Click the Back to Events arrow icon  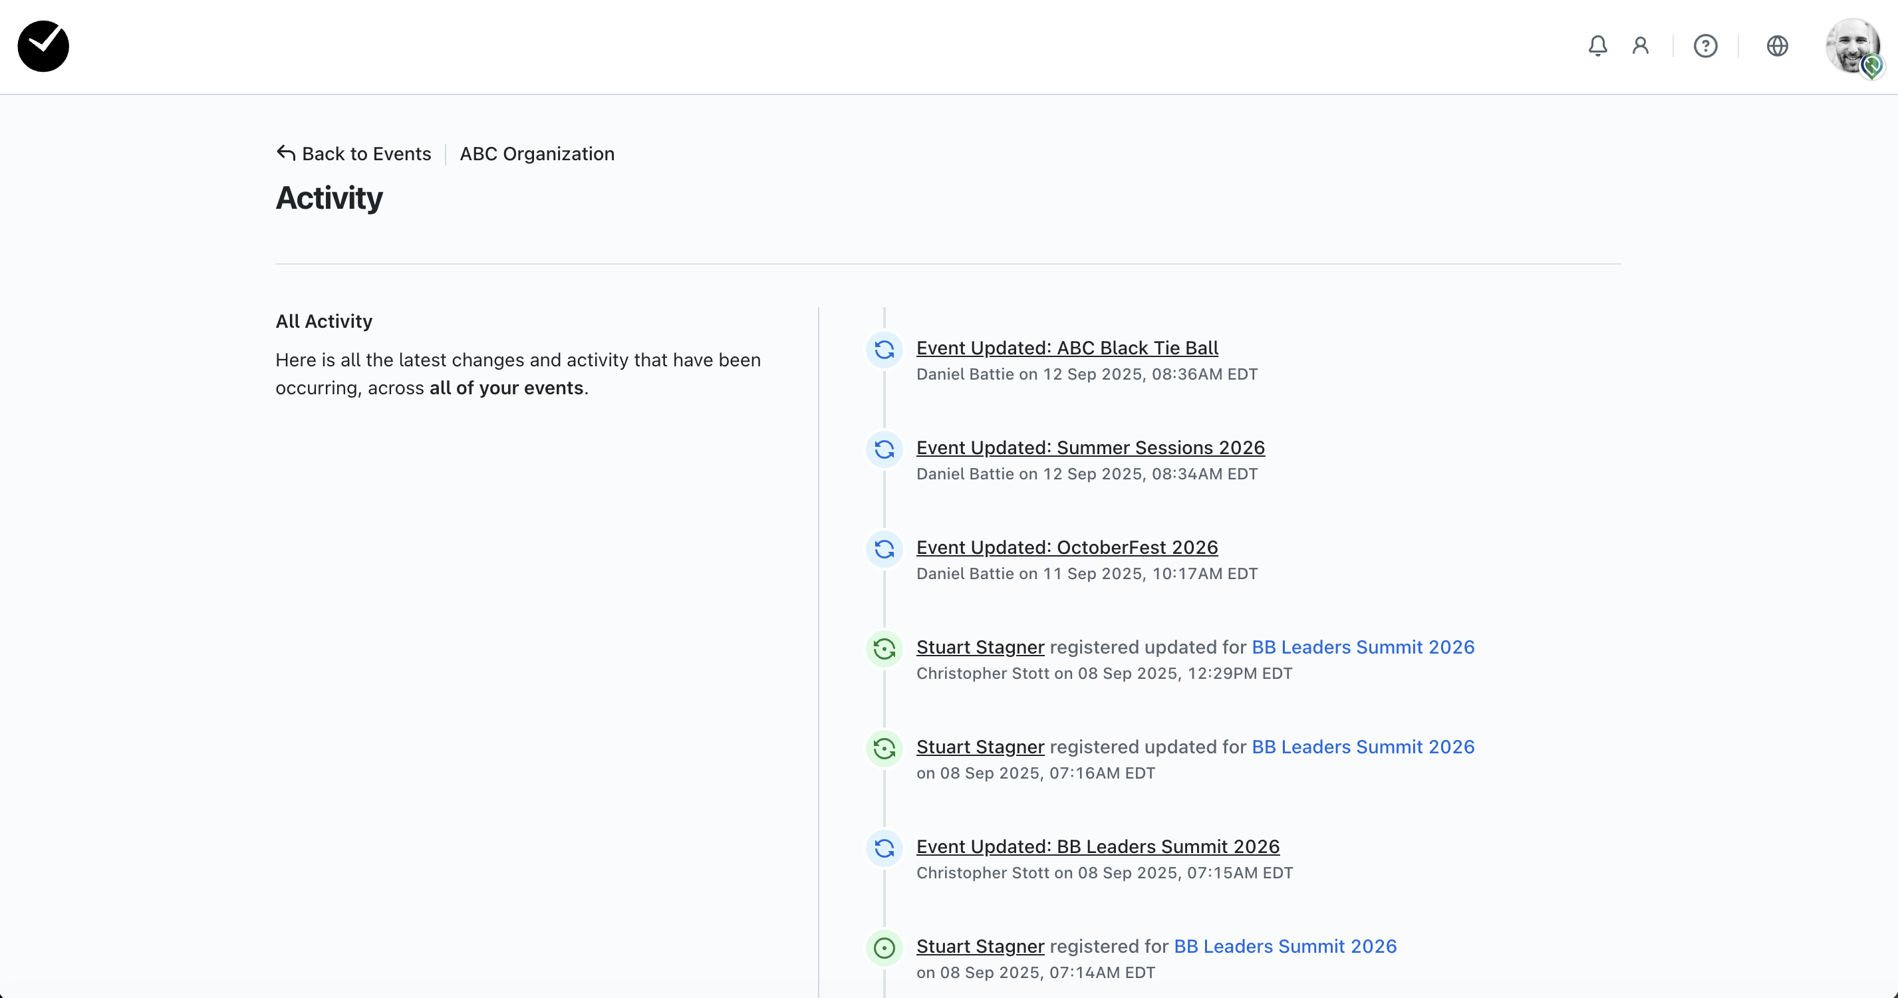click(286, 153)
